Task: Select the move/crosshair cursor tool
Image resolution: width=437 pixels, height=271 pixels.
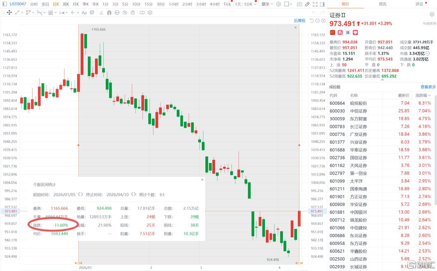Action: click(x=9, y=13)
